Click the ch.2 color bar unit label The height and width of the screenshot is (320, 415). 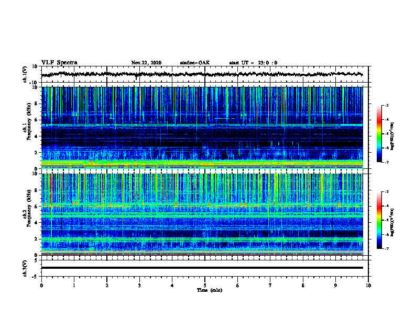point(392,223)
